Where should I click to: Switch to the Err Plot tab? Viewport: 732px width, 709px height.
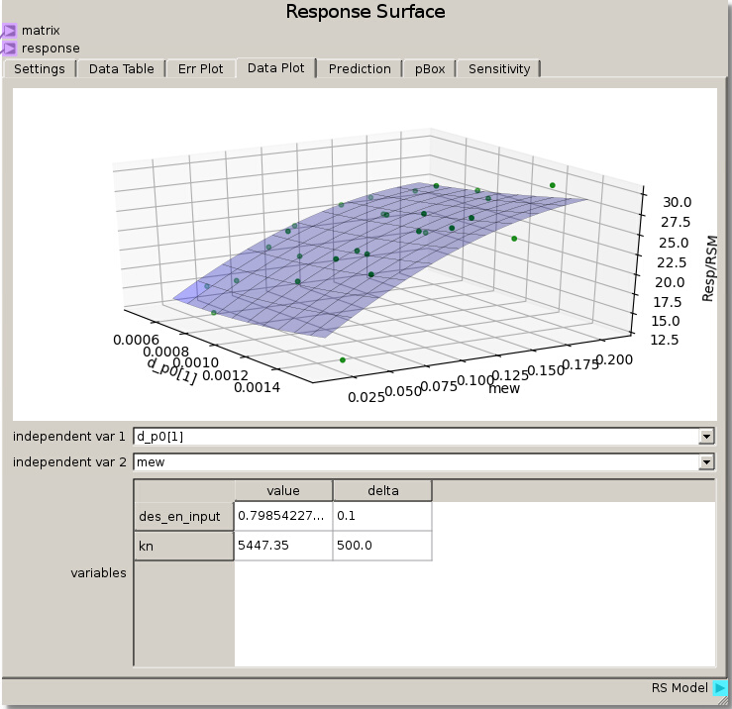[201, 69]
